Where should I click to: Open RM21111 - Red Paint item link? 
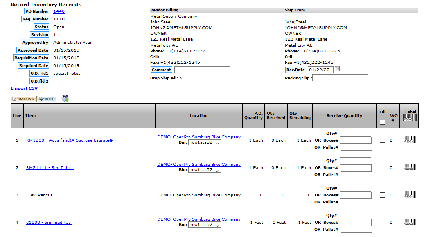point(50,168)
